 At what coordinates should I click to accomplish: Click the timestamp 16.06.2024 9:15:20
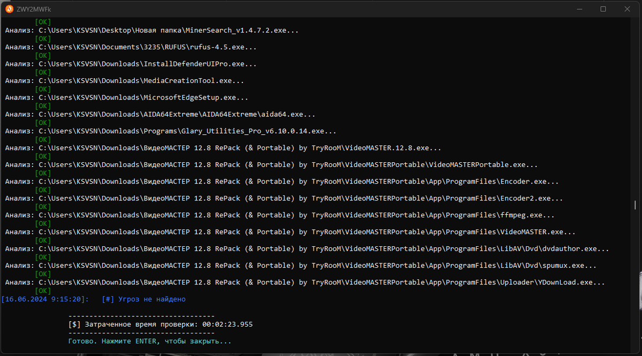tap(45, 299)
